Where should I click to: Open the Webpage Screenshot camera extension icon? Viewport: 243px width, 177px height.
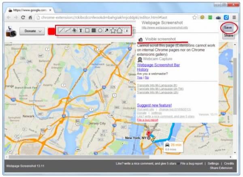click(218, 17)
